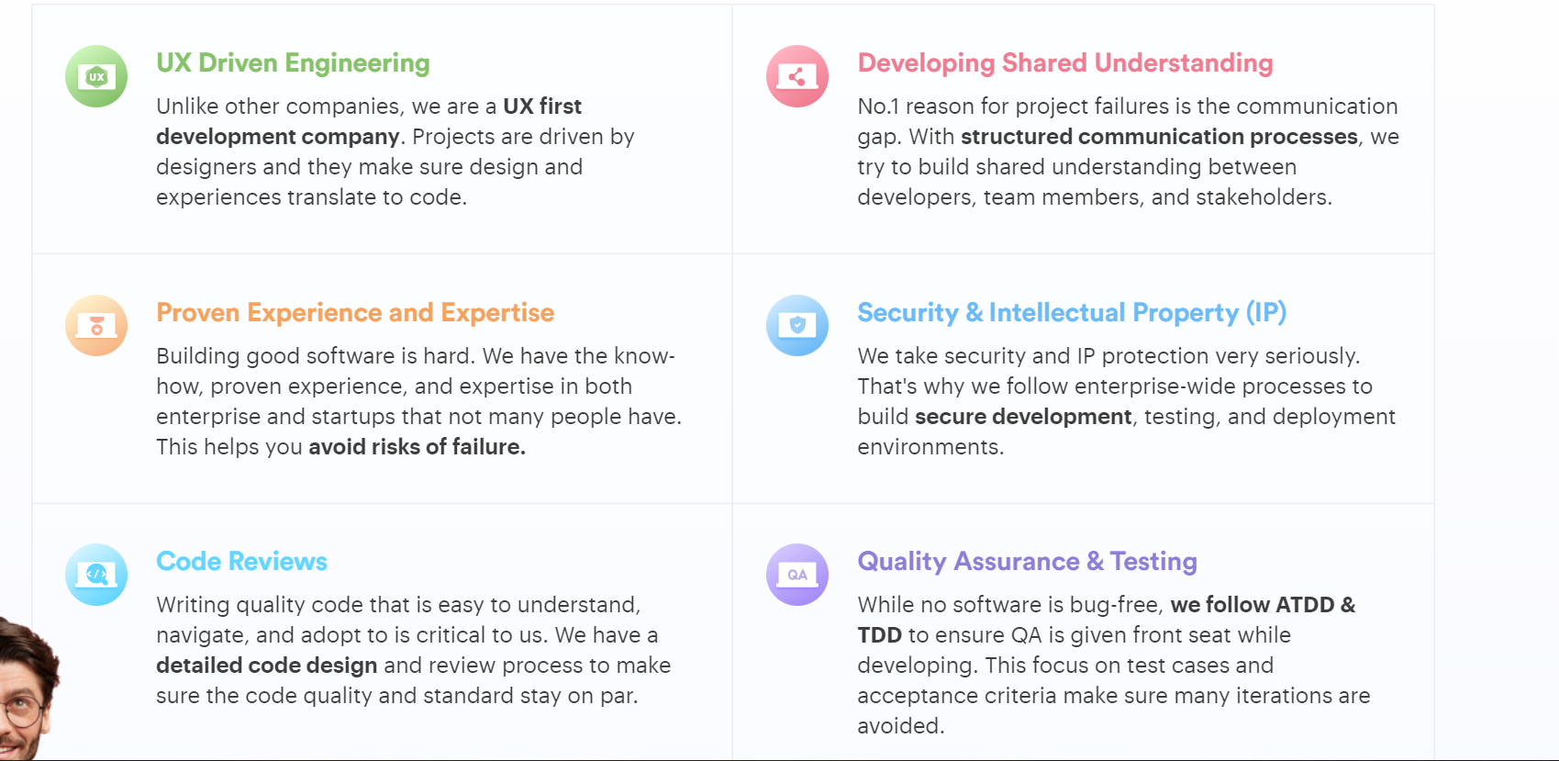Click the blue security shield icon
Screen dimensions: 1559x761
(x=797, y=325)
